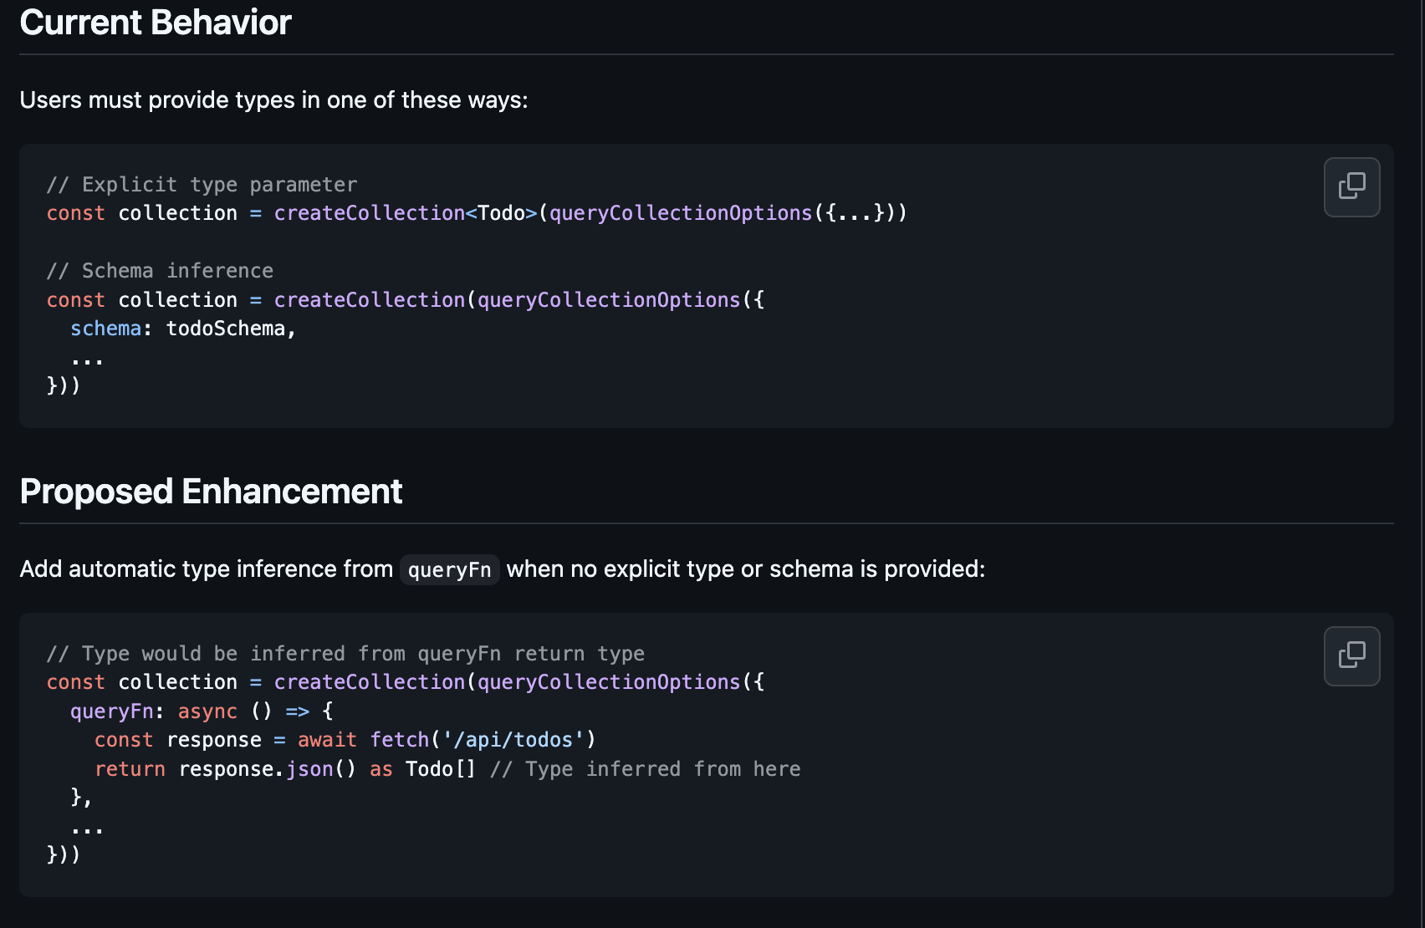Click the '// Explicit type parameter' comment
1425x928 pixels.
pos(202,185)
